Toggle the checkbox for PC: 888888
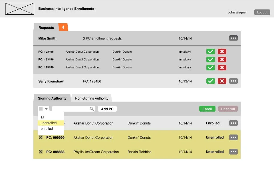The image size is (274, 186). tap(41, 152)
